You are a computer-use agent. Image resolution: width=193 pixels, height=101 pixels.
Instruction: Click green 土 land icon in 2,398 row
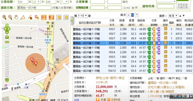[x=149, y=29]
